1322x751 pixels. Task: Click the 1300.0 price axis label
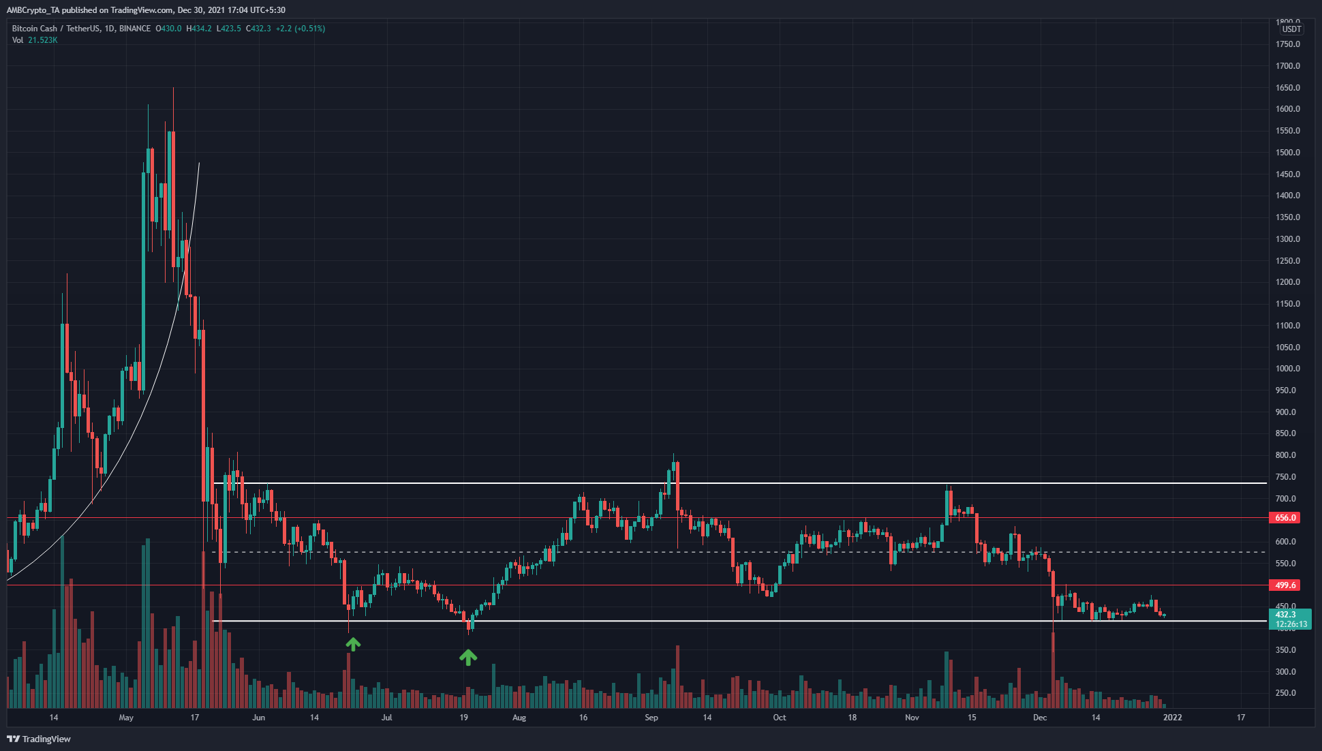(x=1288, y=239)
